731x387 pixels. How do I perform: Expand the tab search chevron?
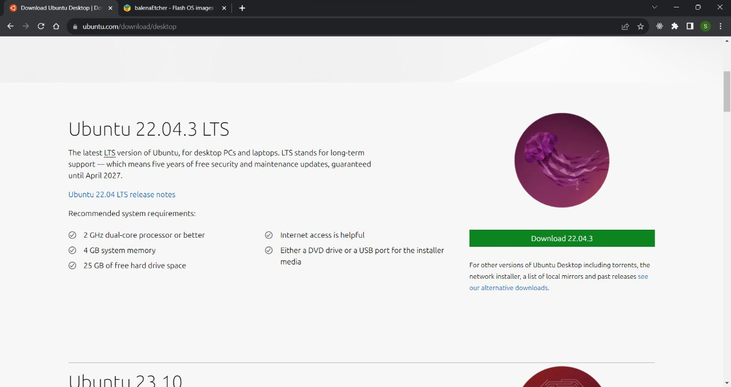click(x=654, y=7)
